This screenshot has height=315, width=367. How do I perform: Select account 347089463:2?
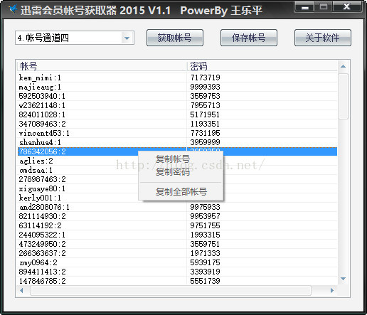coord(42,124)
